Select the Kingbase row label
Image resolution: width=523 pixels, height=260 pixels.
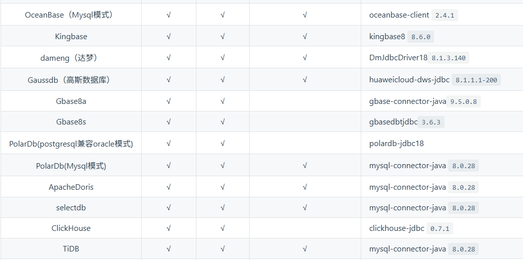tap(71, 37)
